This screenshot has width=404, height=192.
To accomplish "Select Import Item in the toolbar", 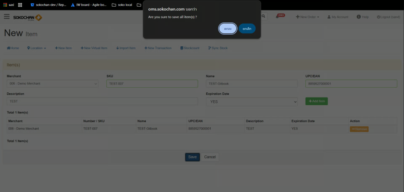I will [x=126, y=48].
